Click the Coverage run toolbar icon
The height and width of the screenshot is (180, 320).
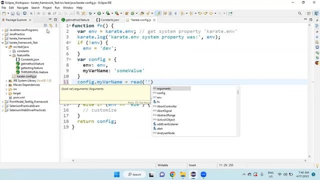(108, 13)
